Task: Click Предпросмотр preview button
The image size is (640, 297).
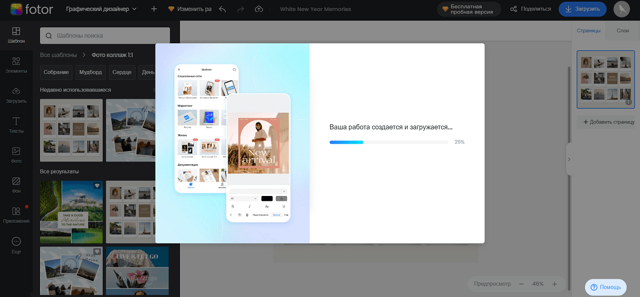Action: coord(492,284)
